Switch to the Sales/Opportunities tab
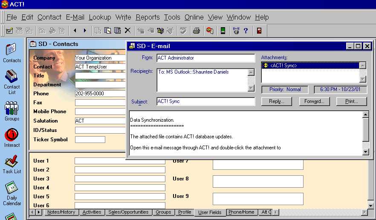Viewport: 376px width, 220px height. click(x=128, y=212)
